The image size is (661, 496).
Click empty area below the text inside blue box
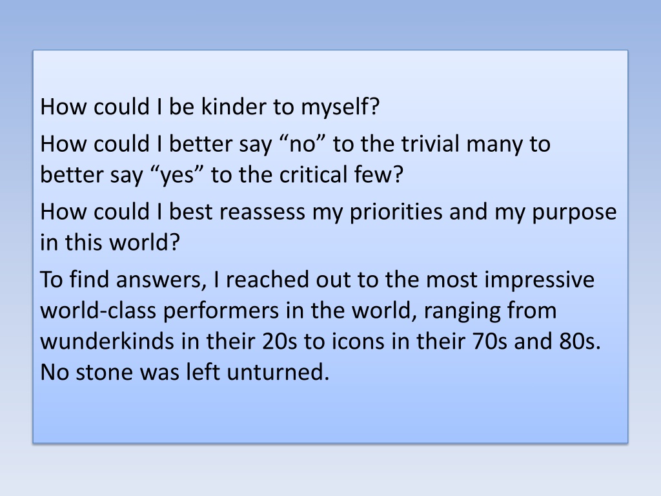pos(330,413)
